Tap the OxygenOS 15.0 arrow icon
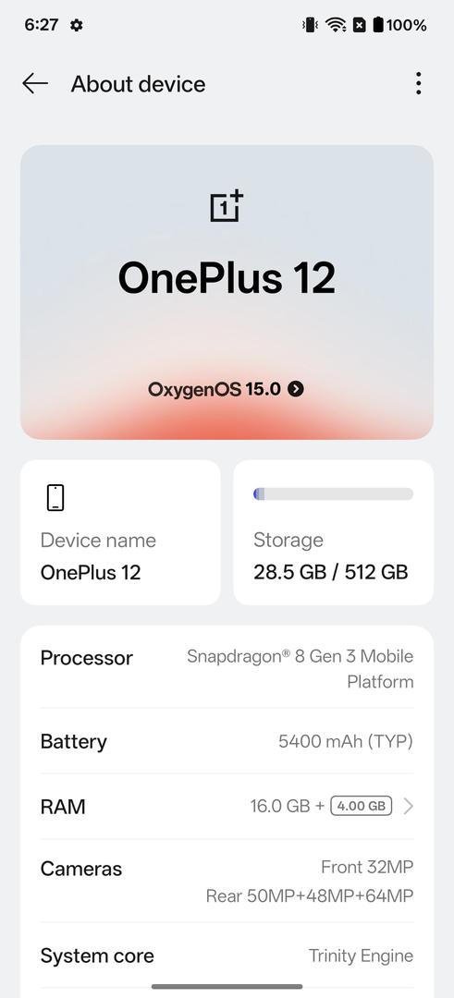454x998 pixels. pyautogui.click(x=296, y=389)
